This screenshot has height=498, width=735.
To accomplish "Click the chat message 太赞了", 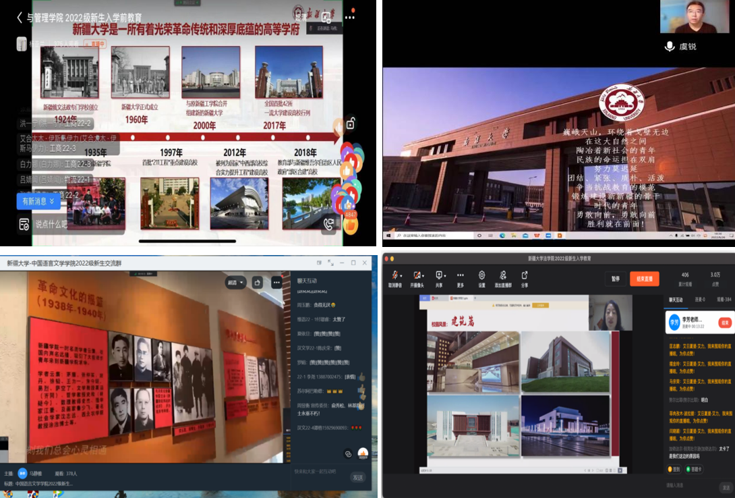I will coord(339,319).
